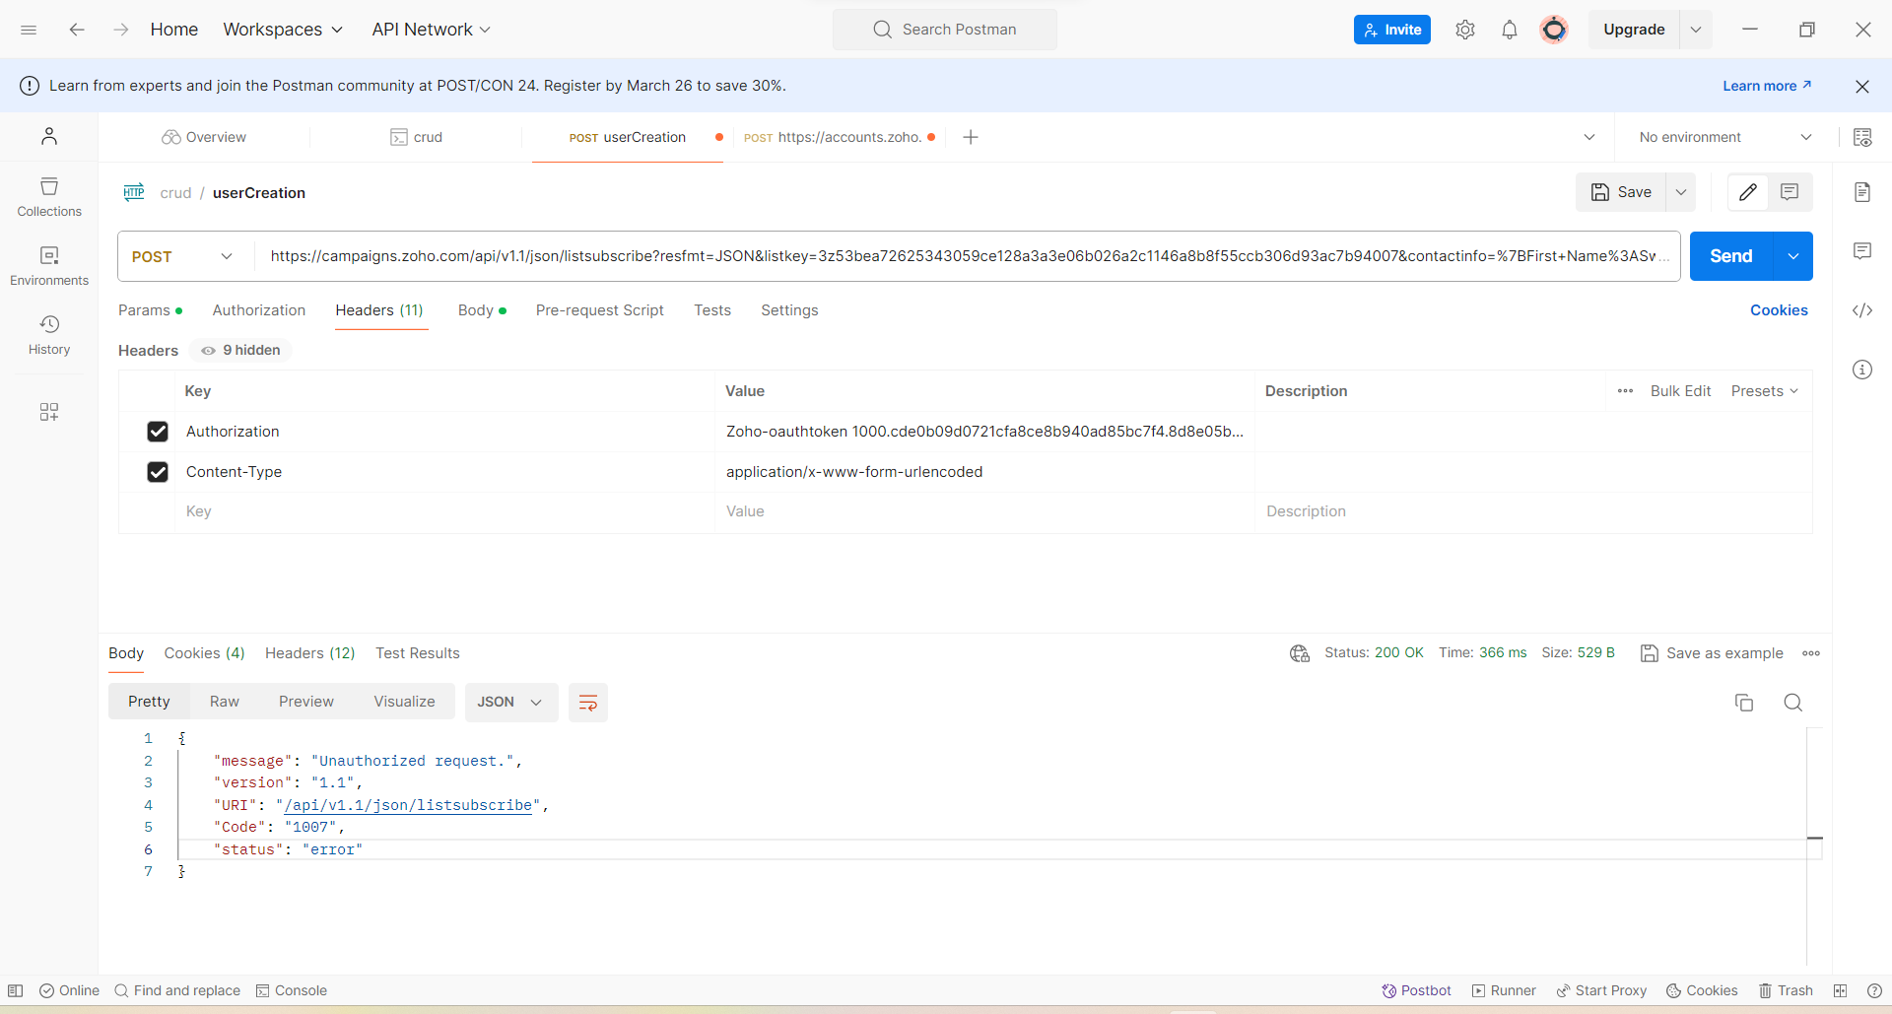The width and height of the screenshot is (1892, 1014).
Task: Open the account person icon in sidebar
Action: click(49, 136)
